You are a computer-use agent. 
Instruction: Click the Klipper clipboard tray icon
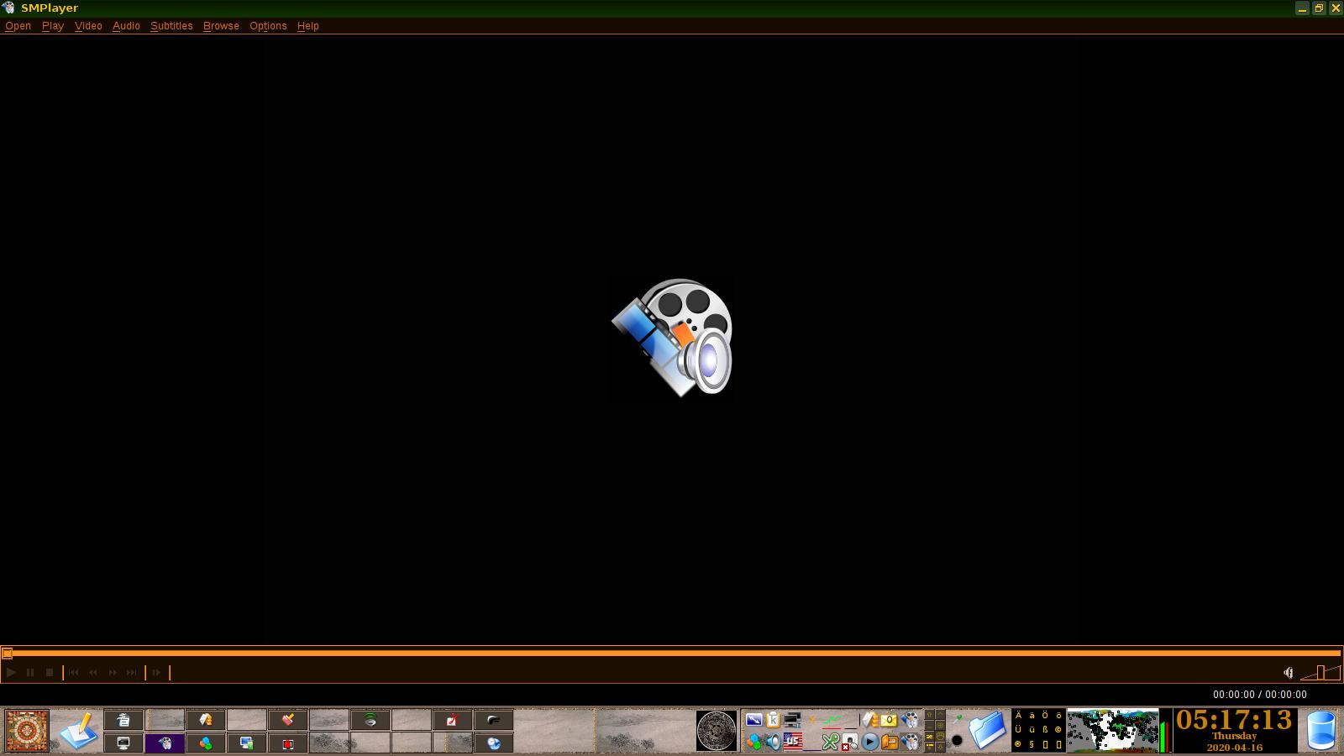[773, 720]
